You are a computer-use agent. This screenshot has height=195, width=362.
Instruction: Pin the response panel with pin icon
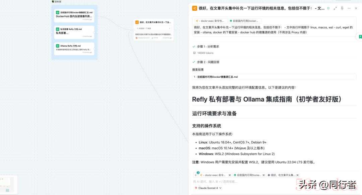coord(342,8)
